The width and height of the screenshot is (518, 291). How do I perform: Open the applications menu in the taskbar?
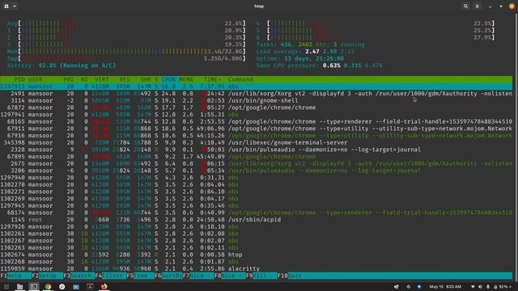coord(6,287)
